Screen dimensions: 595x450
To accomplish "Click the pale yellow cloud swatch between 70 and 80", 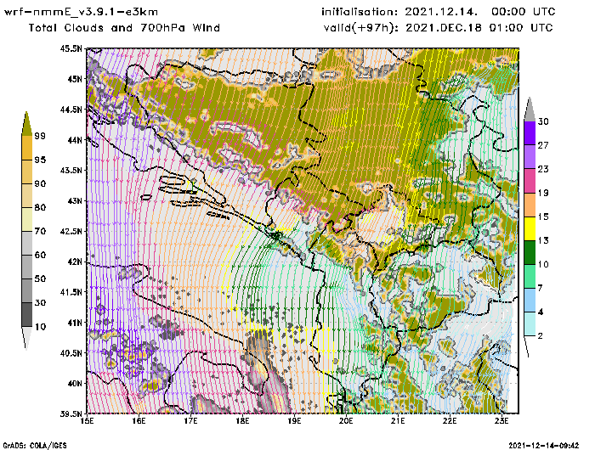I will tap(27, 219).
